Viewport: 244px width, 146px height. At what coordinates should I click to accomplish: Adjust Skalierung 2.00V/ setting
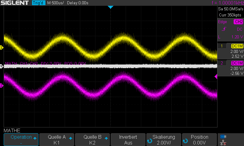[164, 140]
